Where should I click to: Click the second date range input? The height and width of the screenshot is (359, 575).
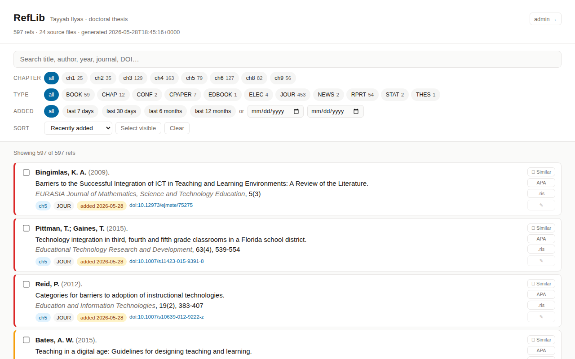(x=336, y=111)
